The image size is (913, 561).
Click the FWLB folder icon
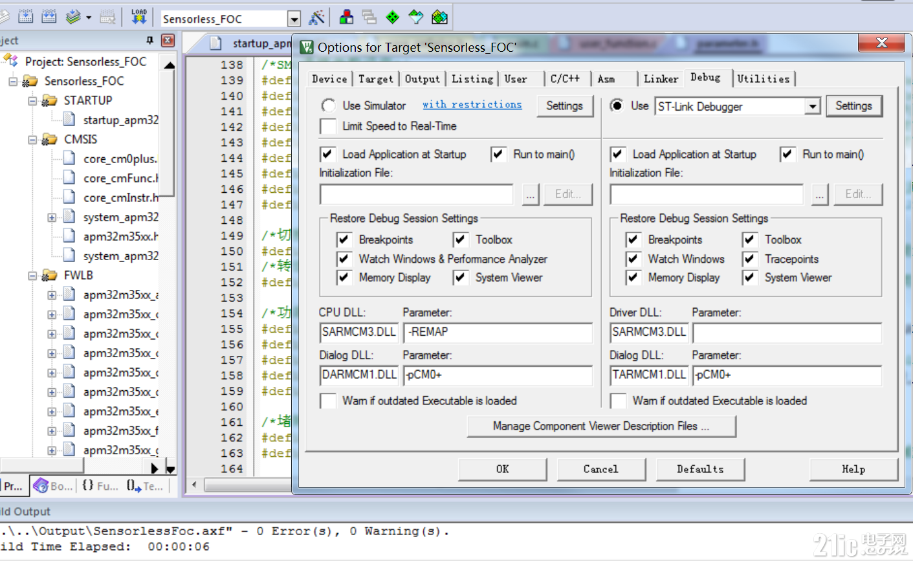[x=49, y=275]
